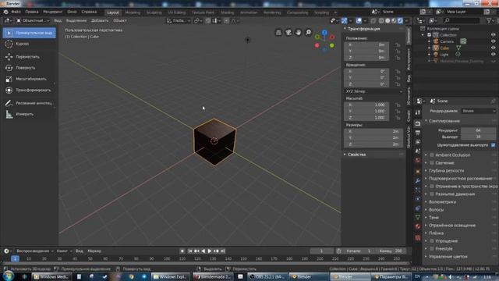The width and height of the screenshot is (499, 281).
Task: Open the Output properties tab
Action: tap(418, 133)
